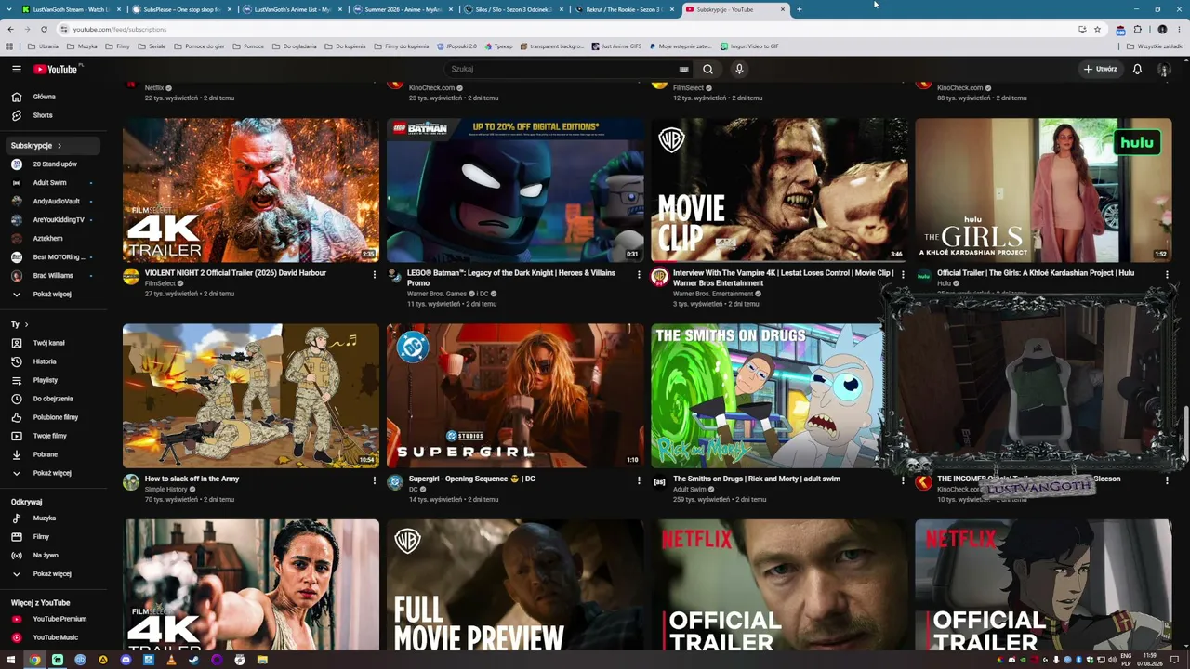Open Adult Swim subscription channel

pyautogui.click(x=49, y=183)
